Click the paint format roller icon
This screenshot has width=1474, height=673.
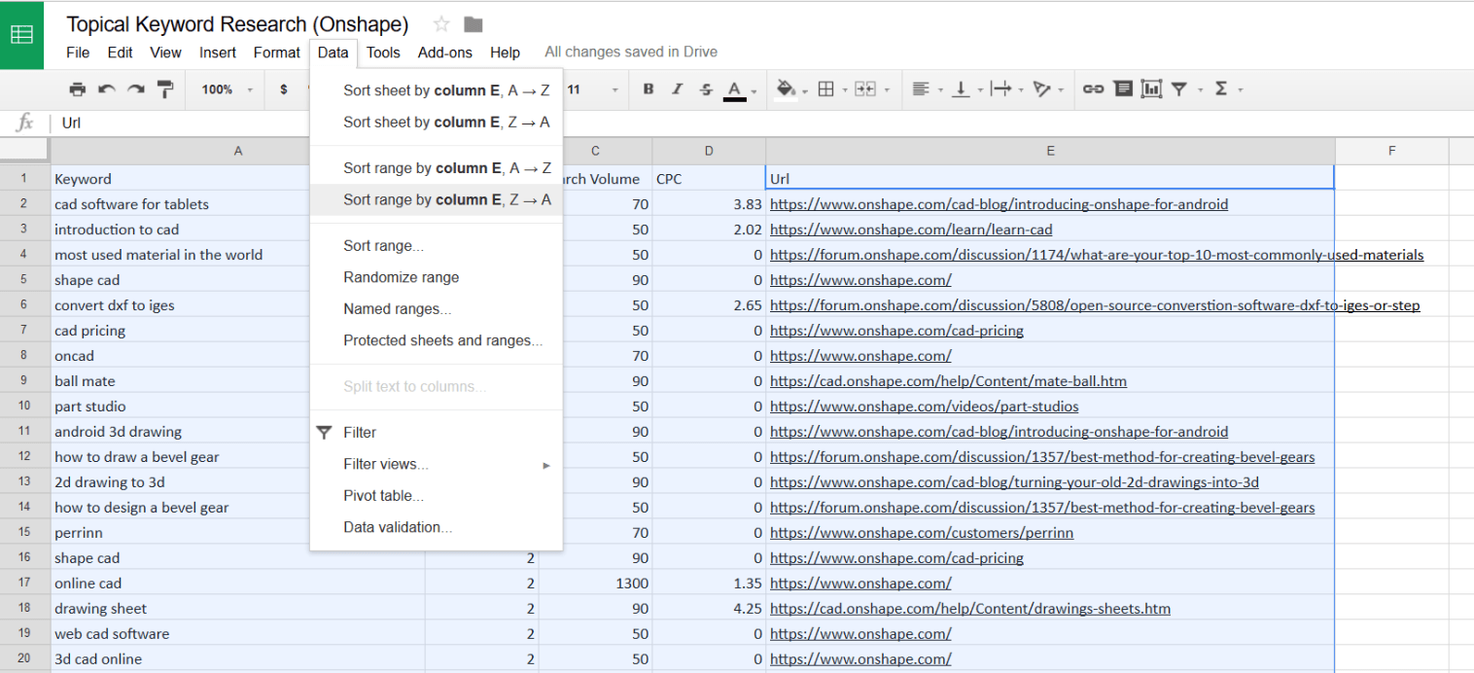pyautogui.click(x=165, y=89)
